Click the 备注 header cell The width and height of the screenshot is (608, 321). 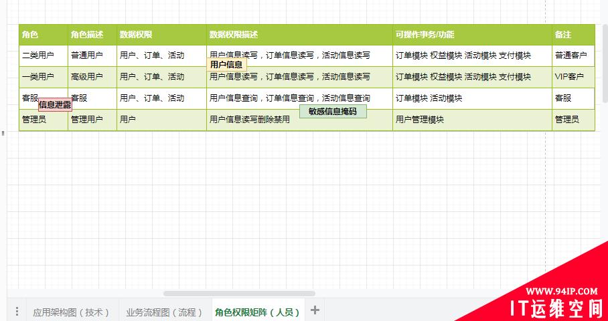(573, 35)
